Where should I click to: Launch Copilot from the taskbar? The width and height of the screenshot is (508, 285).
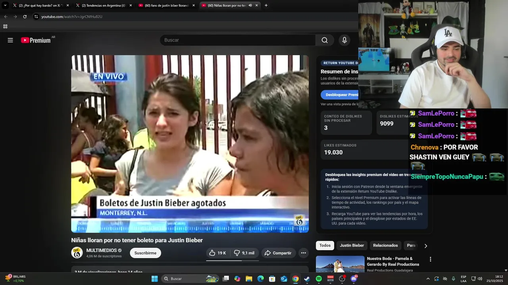237,279
